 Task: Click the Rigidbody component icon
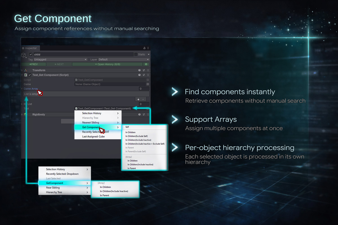[25, 114]
